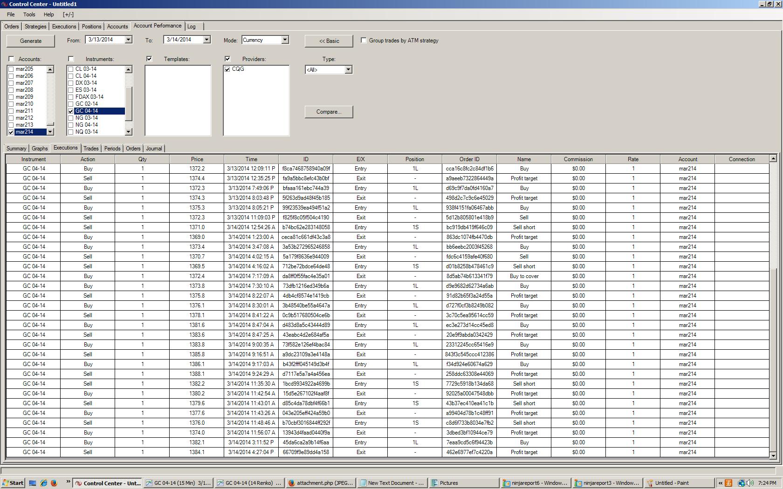The width and height of the screenshot is (783, 489).
Task: Open the Tools menu
Action: pos(29,14)
